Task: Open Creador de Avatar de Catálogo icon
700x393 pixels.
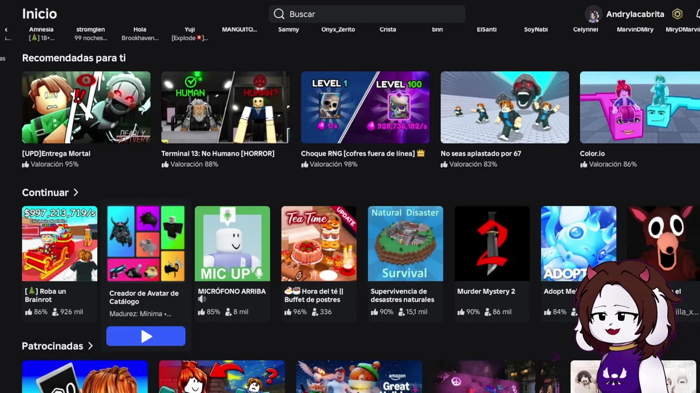Action: tap(146, 243)
